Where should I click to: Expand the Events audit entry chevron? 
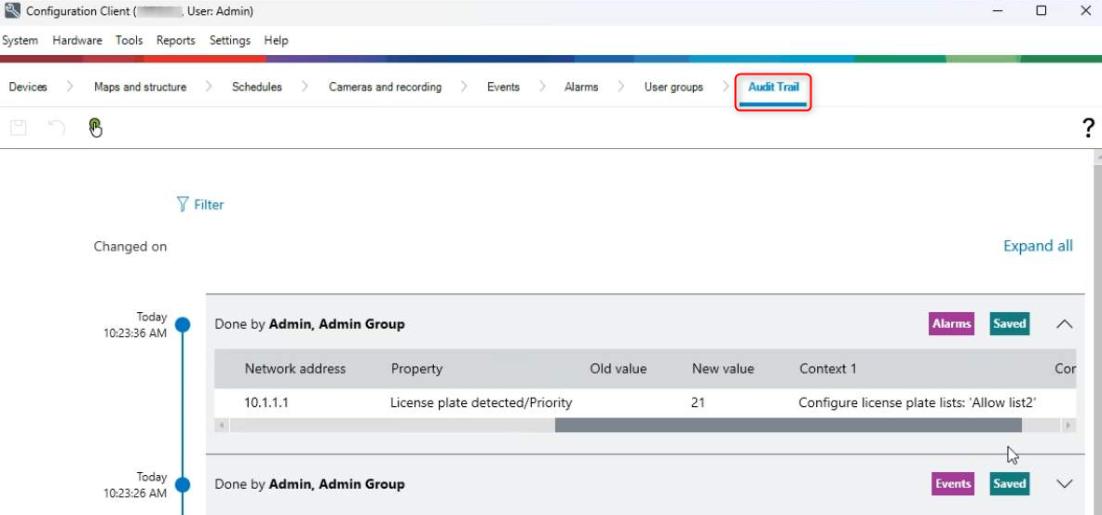pyautogui.click(x=1064, y=484)
